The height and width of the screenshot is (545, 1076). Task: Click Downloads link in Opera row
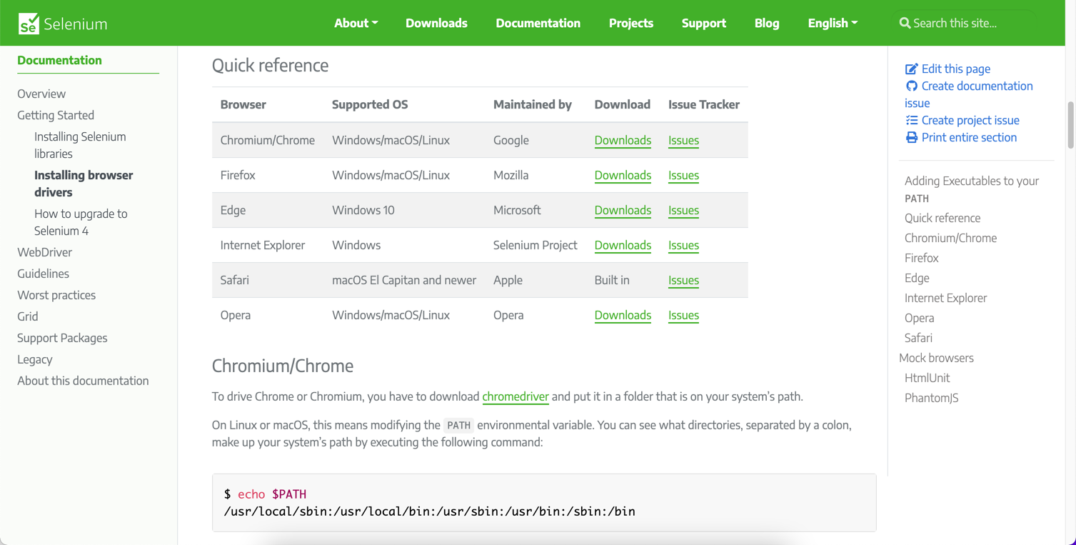click(x=623, y=315)
